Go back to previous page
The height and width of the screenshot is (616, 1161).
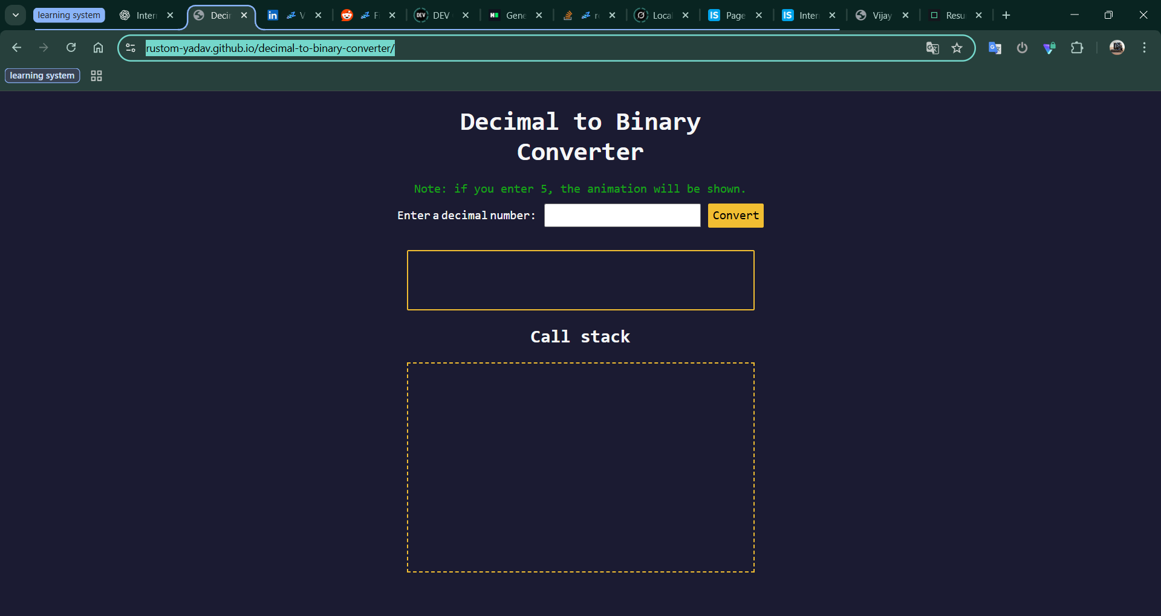tap(17, 48)
